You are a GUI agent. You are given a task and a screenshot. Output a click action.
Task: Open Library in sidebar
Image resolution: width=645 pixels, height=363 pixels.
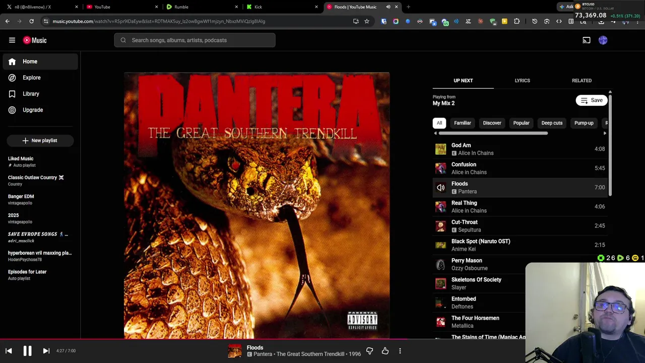pyautogui.click(x=40, y=94)
